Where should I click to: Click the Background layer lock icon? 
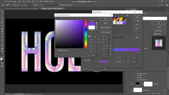pyautogui.click(x=165, y=90)
